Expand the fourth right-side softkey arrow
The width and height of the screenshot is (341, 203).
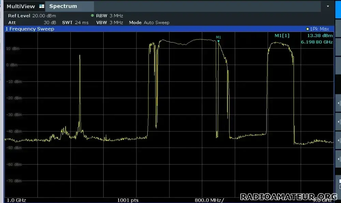pyautogui.click(x=338, y=159)
